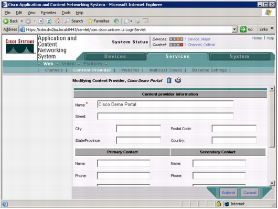The width and height of the screenshot is (278, 209).
Task: Open the Tools menu
Action: click(66, 13)
